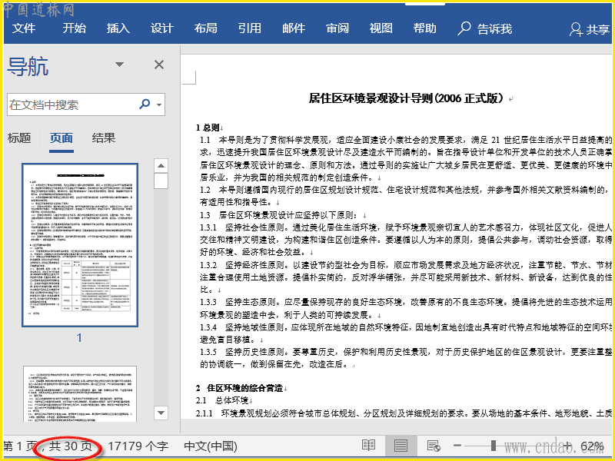Open the 帮助 ribbon tab
The width and height of the screenshot is (615, 461).
coord(425,28)
